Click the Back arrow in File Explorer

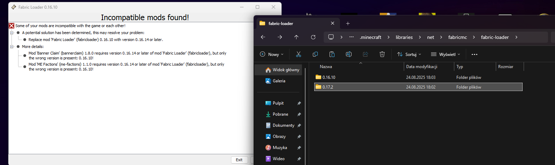pos(263,37)
